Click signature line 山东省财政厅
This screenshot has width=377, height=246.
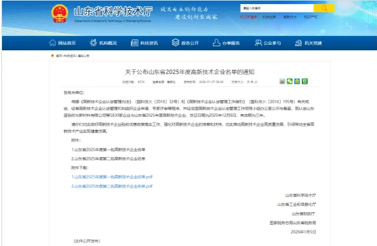tap(303, 213)
